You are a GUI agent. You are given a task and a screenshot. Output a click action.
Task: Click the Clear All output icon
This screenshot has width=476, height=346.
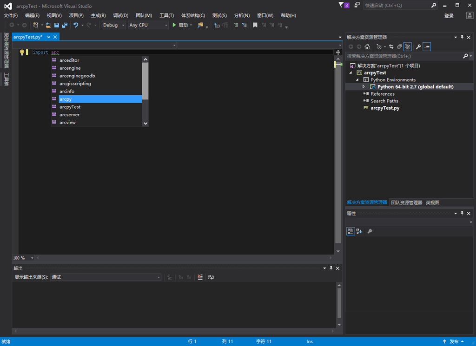tap(200, 277)
